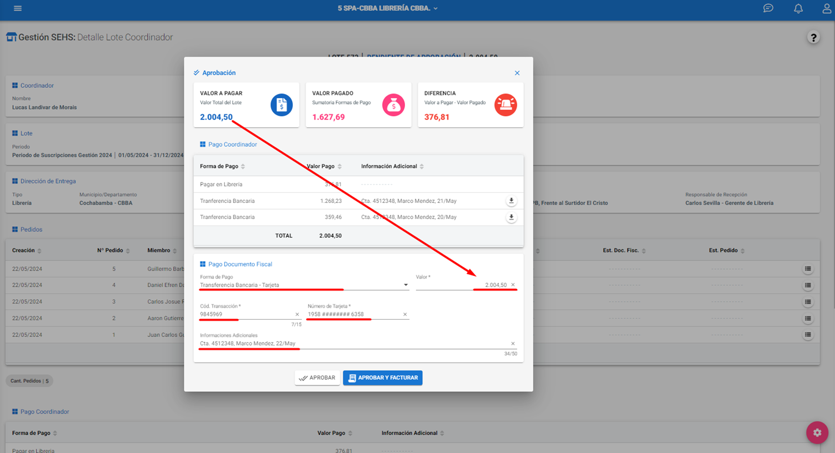This screenshot has width=835, height=453.
Task: Click the Aprobar y Facturar button
Action: tap(383, 378)
